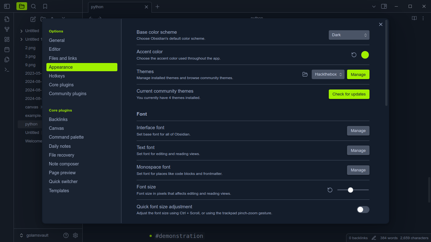The height and width of the screenshot is (242, 431).
Task: Open command palette ribbon icon
Action: (7, 70)
